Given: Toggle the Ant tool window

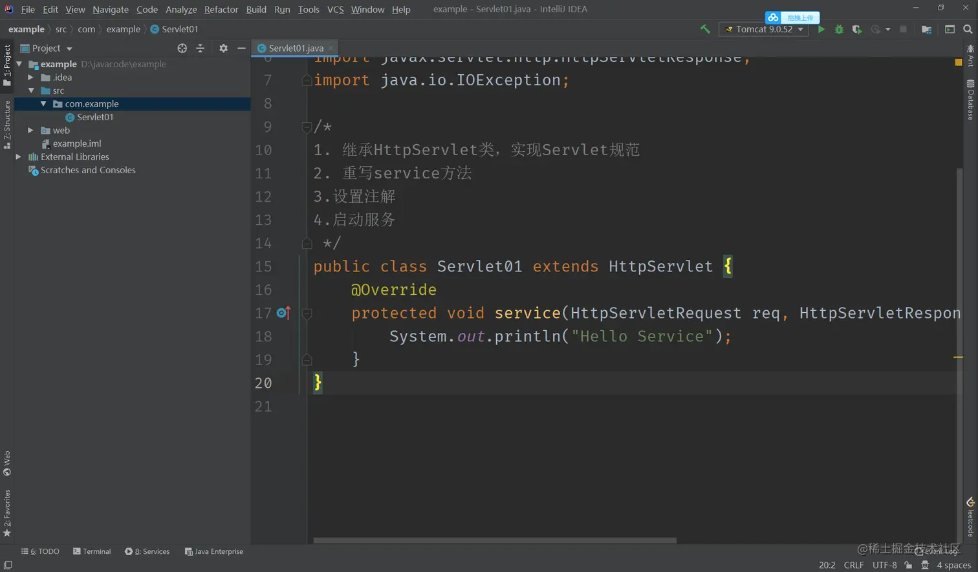Looking at the screenshot, I should (x=970, y=56).
